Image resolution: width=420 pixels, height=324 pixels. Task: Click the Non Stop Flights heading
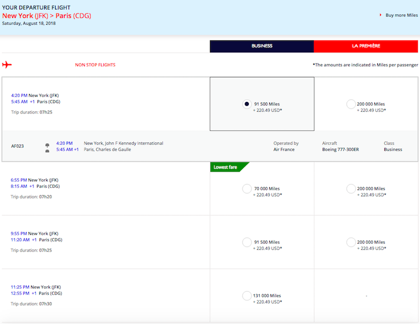(95, 65)
